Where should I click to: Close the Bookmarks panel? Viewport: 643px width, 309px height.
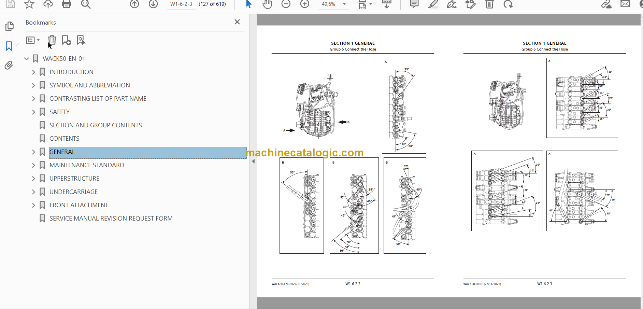[237, 22]
